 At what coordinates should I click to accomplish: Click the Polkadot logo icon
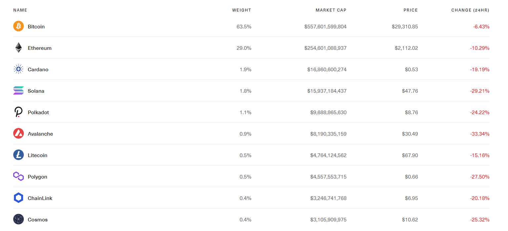(19, 112)
